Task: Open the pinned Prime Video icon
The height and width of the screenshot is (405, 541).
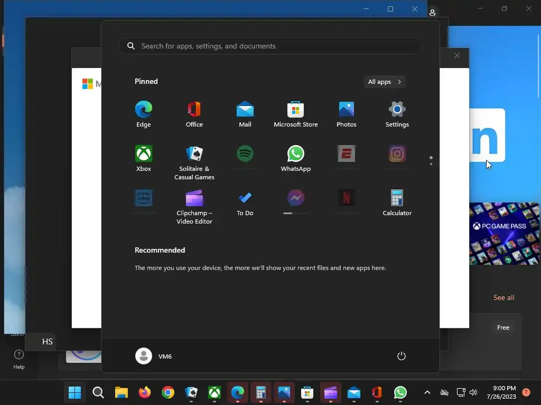Action: [144, 198]
